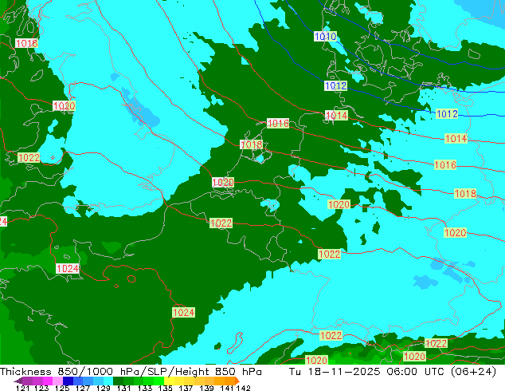Click the 1024 label with pale green background
This screenshot has width=505, height=391.
[x=183, y=312]
